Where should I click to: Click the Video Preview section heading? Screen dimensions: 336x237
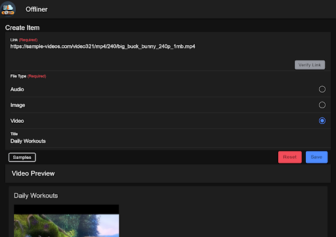[x=33, y=173]
